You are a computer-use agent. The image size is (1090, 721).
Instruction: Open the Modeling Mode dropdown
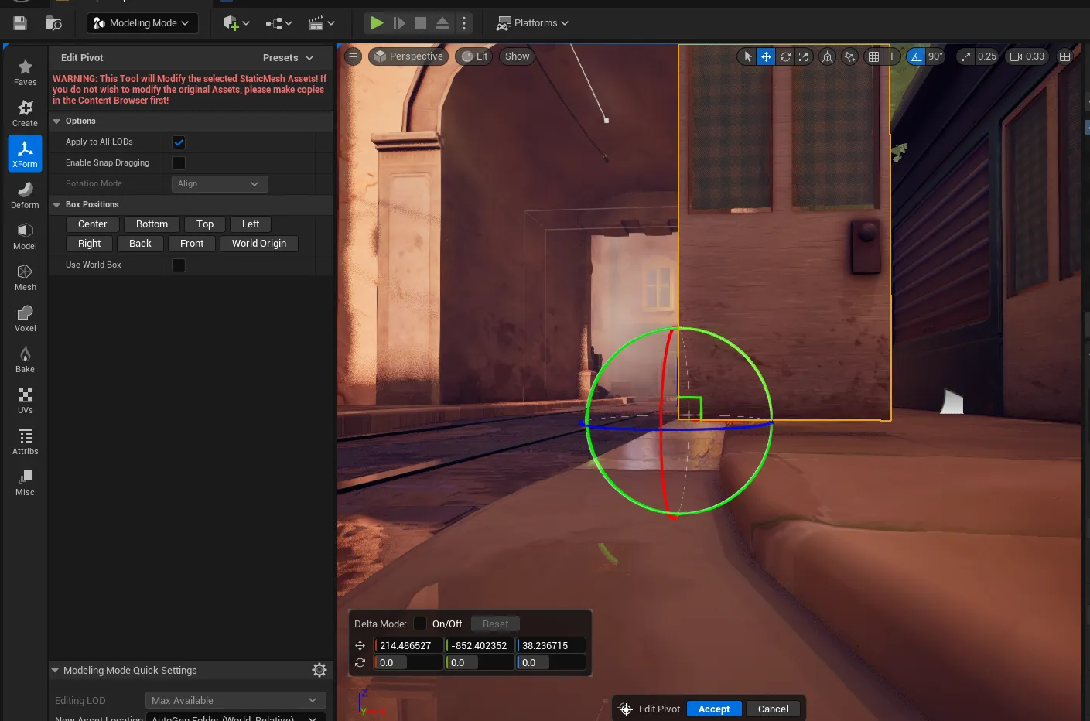coord(142,23)
